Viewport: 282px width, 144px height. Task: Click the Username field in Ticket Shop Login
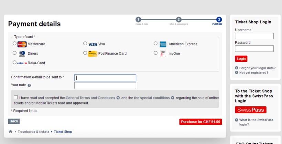[x=254, y=36]
